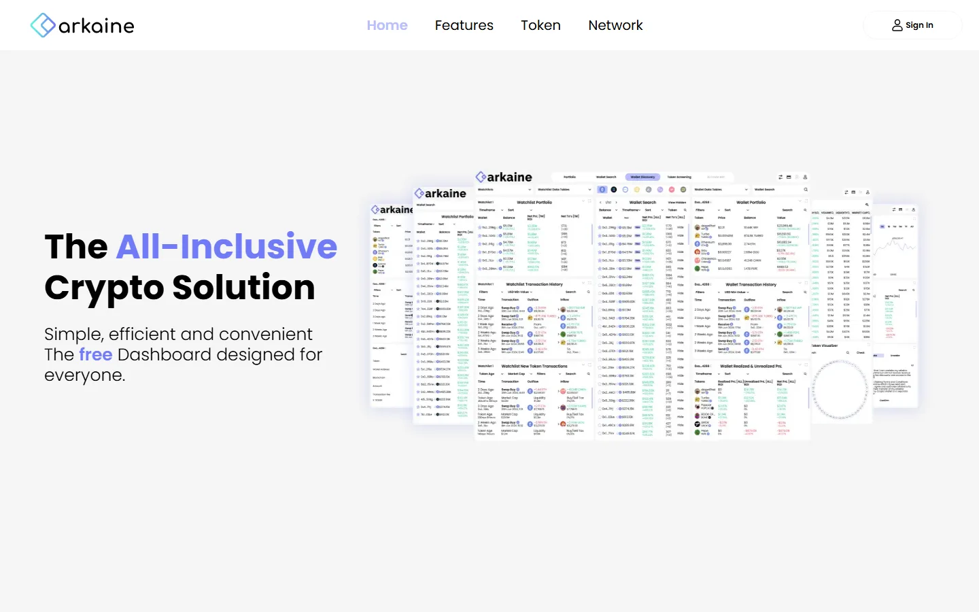Click the word 'free' in tagline
Screen dimensions: 979x612
click(96, 354)
